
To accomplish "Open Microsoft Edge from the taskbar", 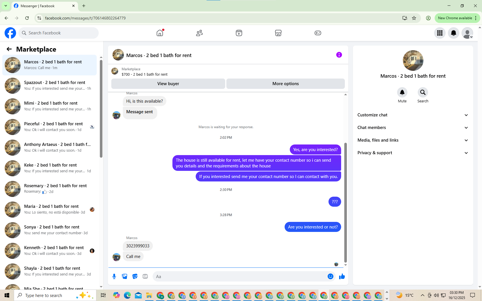I will click(x=127, y=295).
